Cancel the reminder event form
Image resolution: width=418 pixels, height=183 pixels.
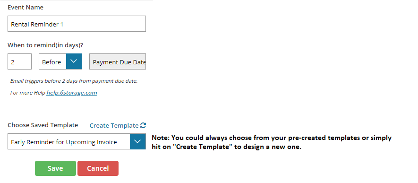point(98,168)
